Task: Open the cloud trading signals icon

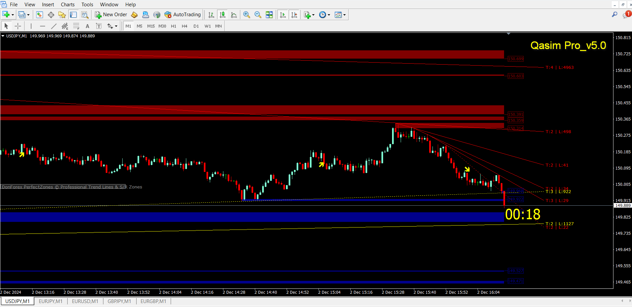Action: point(145,15)
